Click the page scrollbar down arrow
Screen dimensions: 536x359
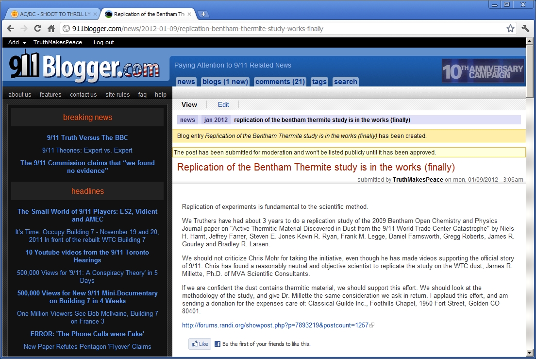pos(530,353)
